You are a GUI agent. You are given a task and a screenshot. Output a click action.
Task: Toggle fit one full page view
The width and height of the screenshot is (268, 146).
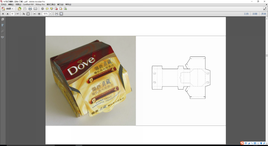pos(61,14)
